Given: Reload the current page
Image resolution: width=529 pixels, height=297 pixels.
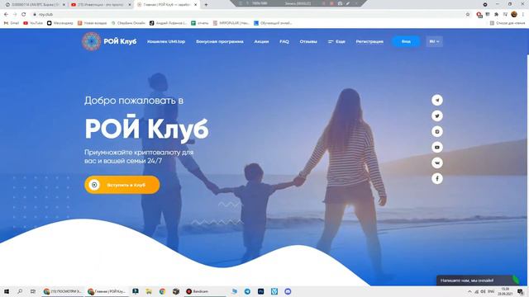Looking at the screenshot, I should coord(24,15).
